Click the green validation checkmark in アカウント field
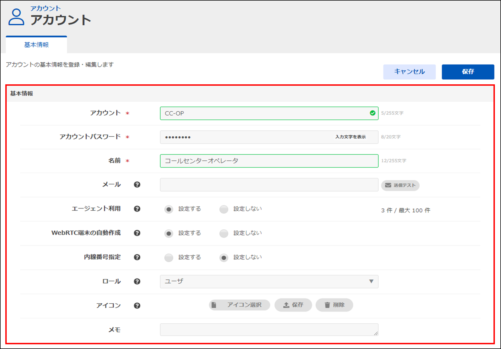 [x=372, y=113]
